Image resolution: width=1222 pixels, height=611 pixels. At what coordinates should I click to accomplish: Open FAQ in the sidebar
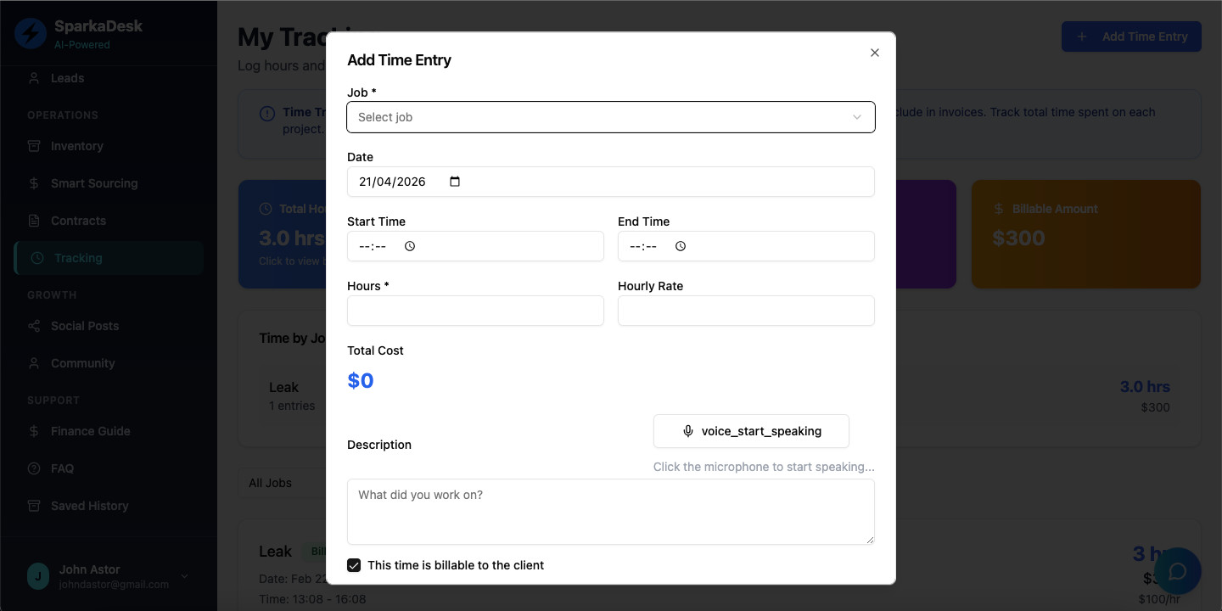point(109,468)
